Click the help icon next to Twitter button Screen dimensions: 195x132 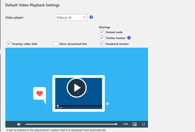pyautogui.click(x=129, y=38)
